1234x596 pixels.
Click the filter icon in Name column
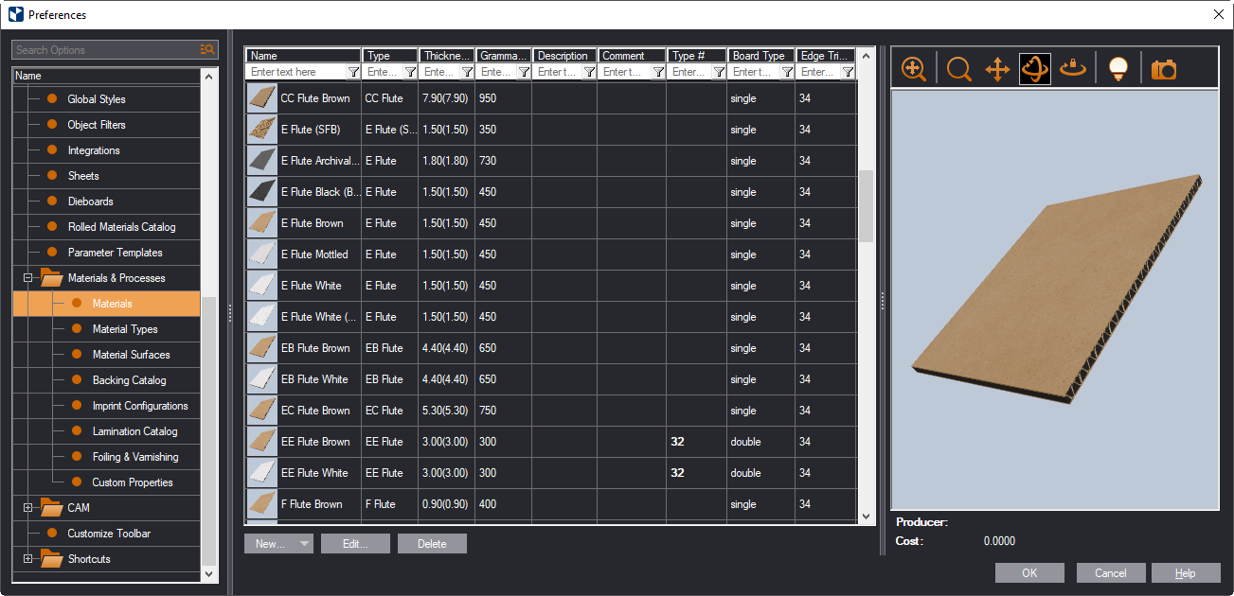[353, 72]
